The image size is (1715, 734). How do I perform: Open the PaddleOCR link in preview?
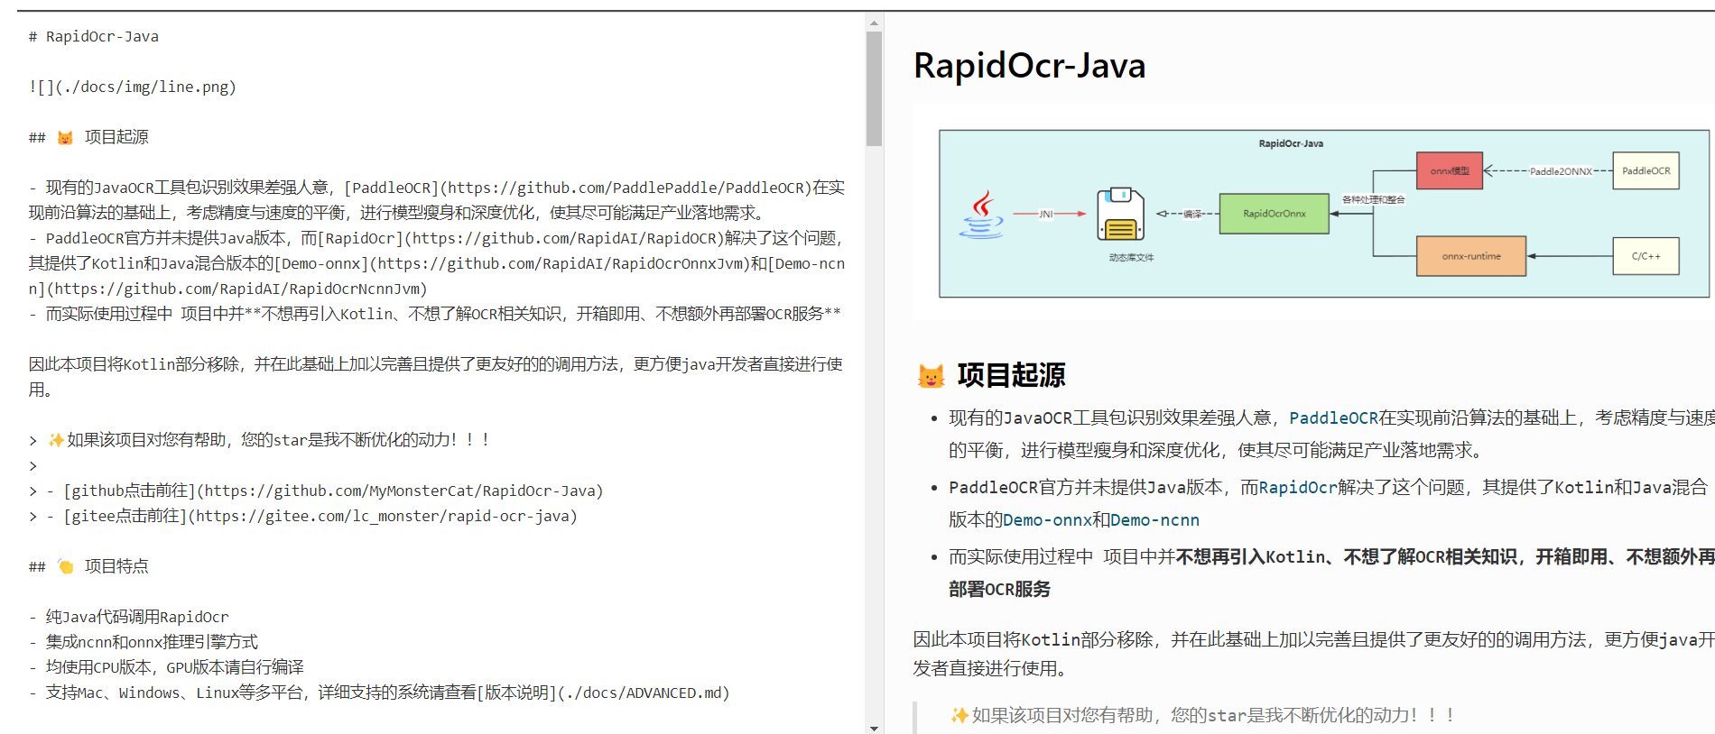pos(1333,417)
